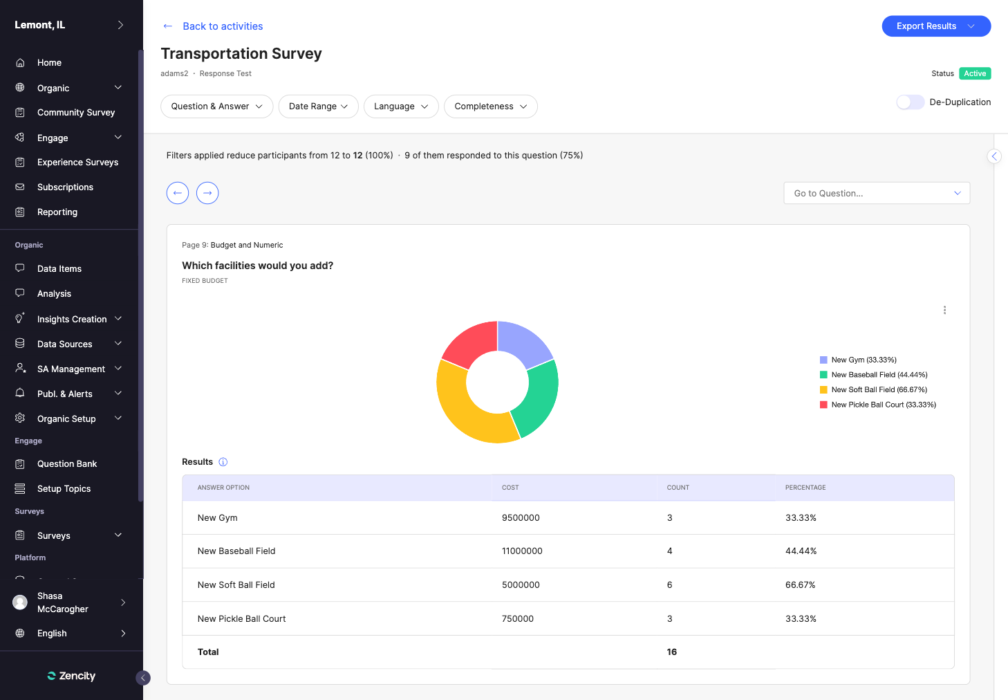
Task: Click the back arrow icon beside Back to activities
Action: pos(167,26)
